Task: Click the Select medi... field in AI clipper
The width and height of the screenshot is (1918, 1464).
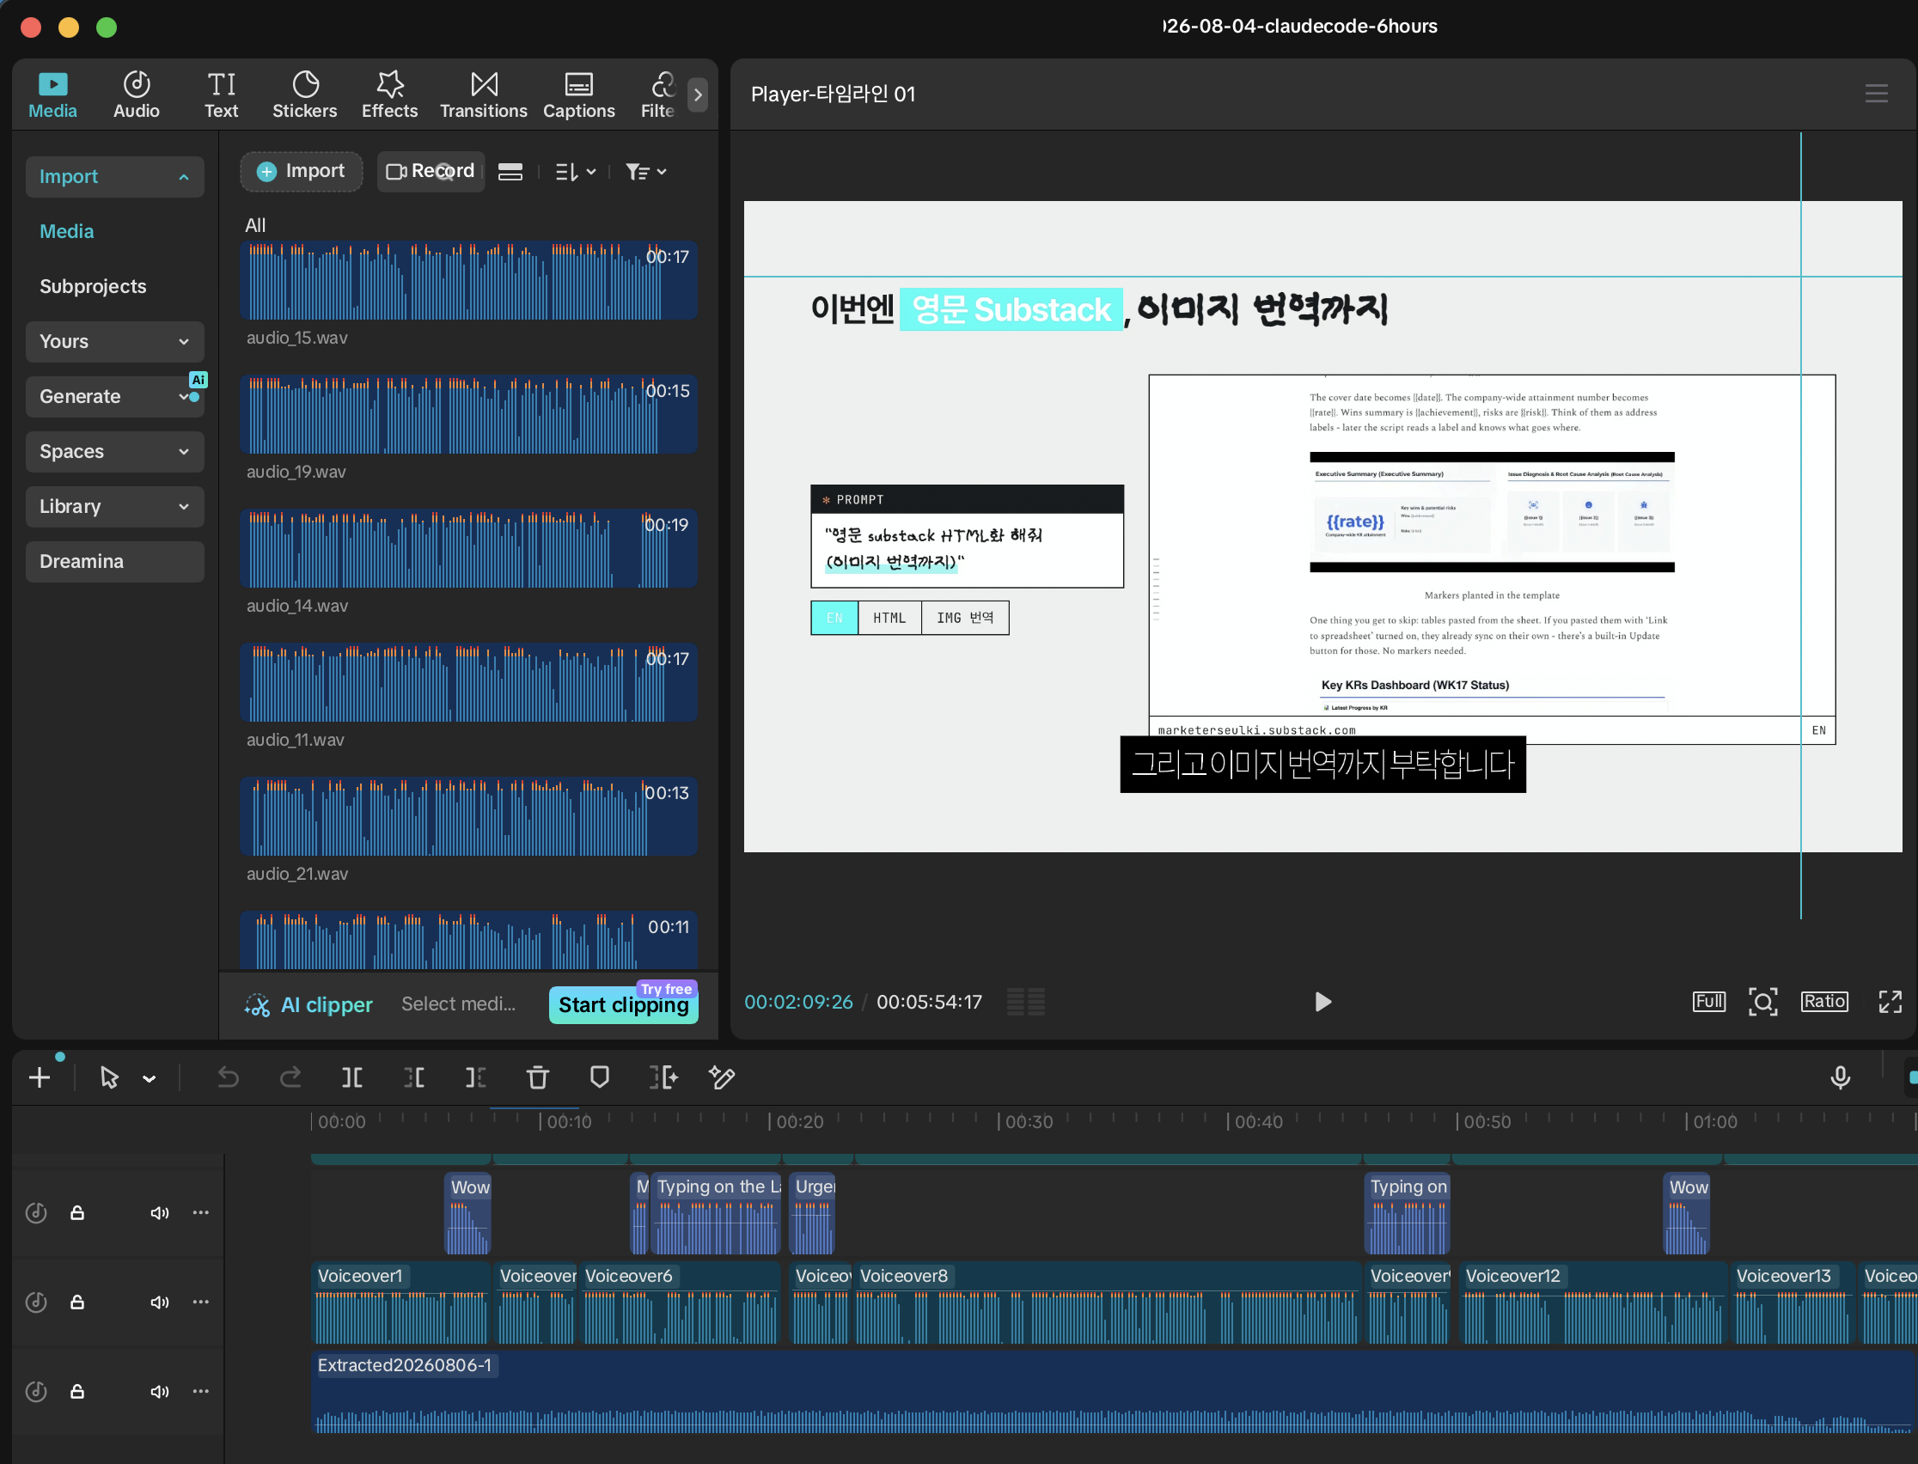Action: point(458,1004)
